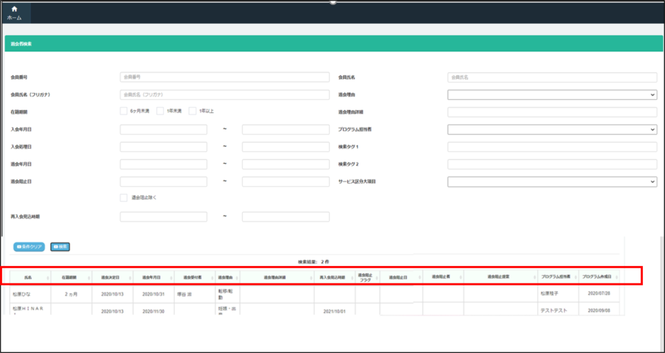The width and height of the screenshot is (665, 353).
Task: Sort table by 氏名 column header
Action: coord(29,277)
